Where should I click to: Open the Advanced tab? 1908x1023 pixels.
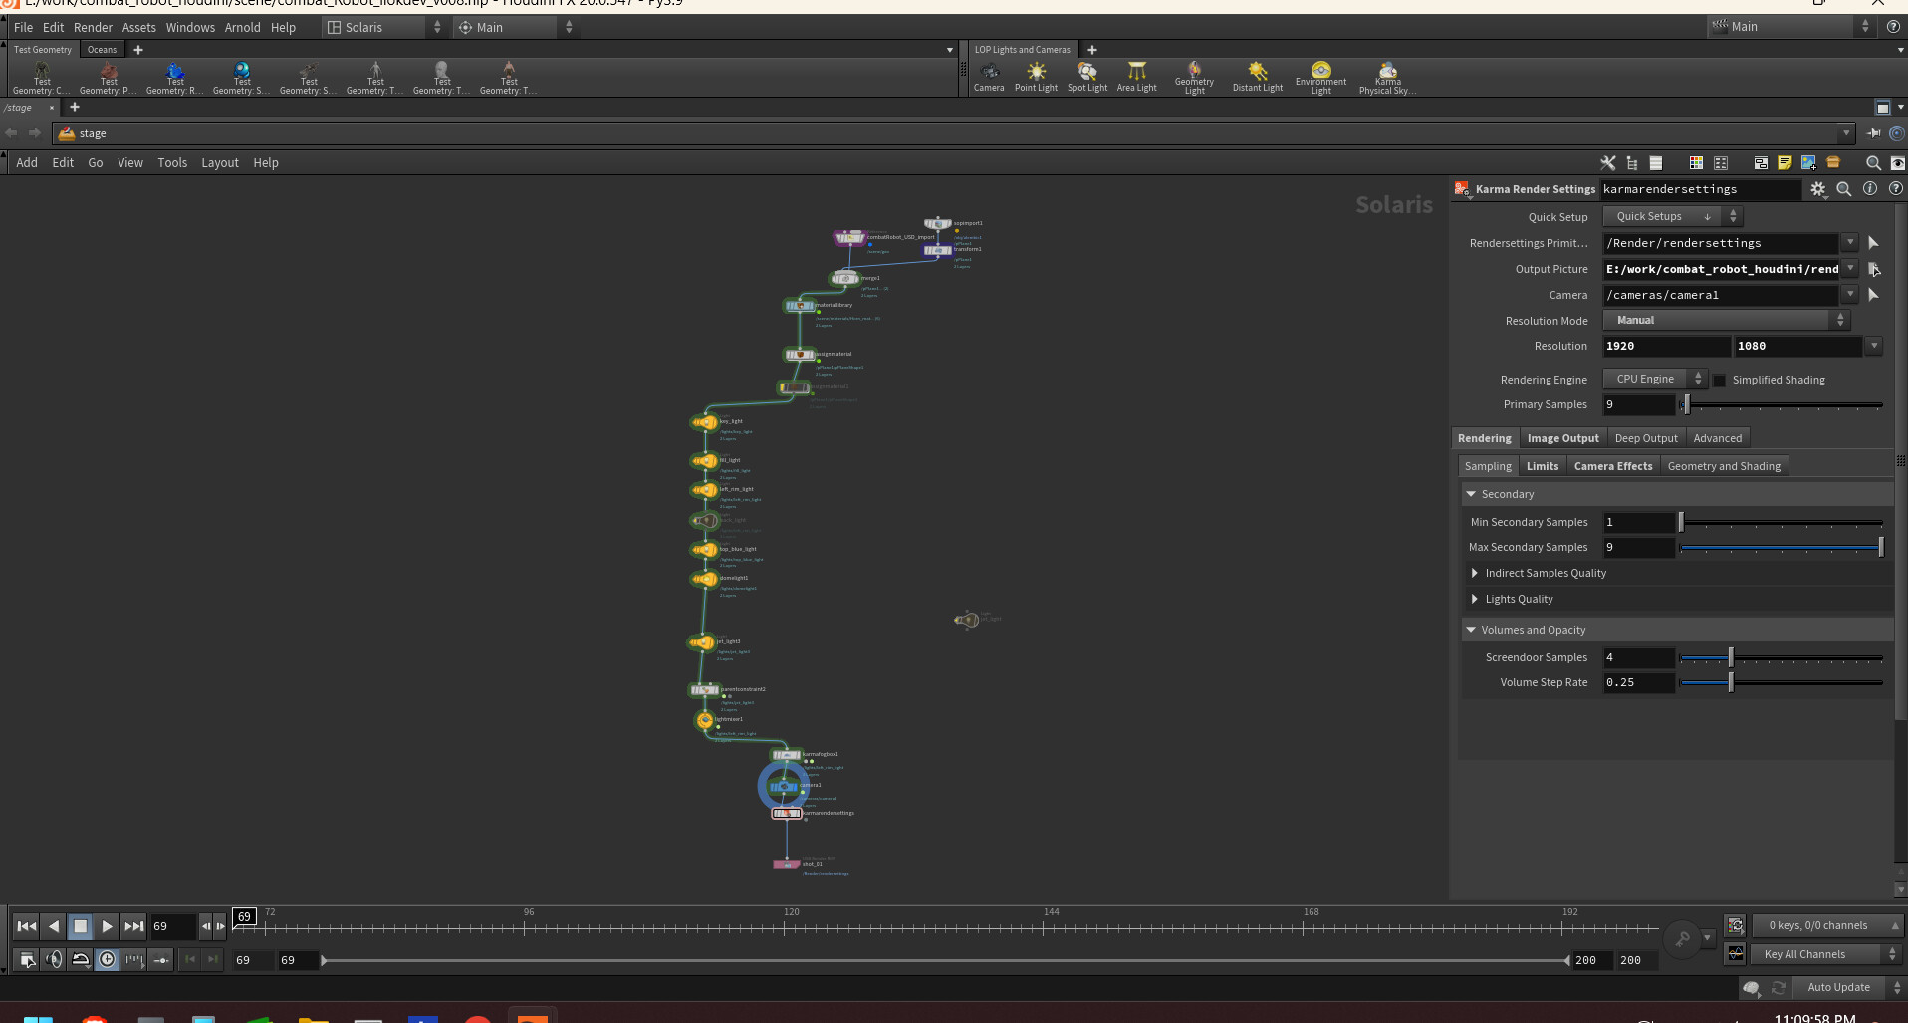click(x=1718, y=438)
